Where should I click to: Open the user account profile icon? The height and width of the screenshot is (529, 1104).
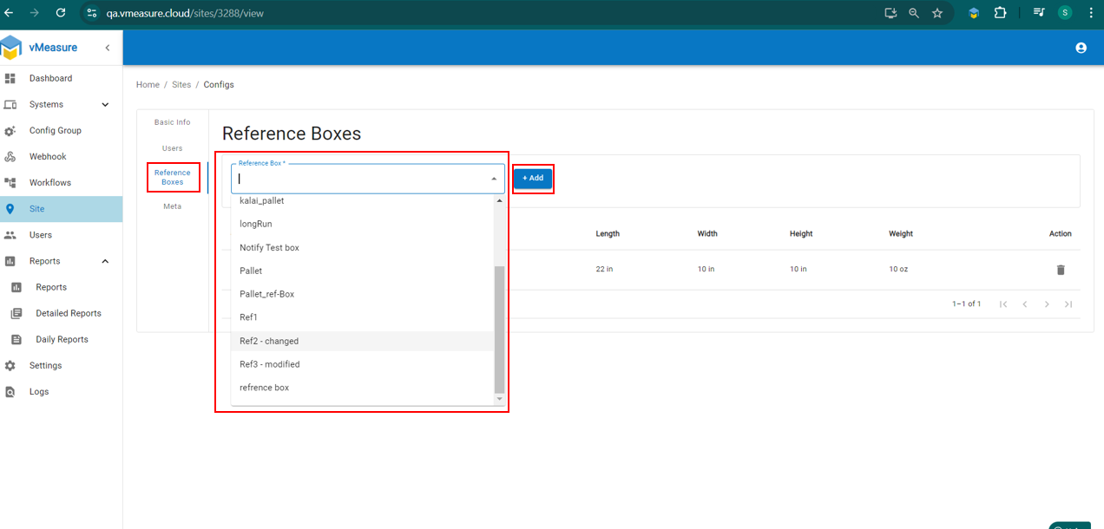click(x=1081, y=48)
